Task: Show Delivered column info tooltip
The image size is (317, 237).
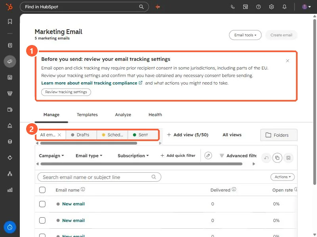Action: (234, 190)
